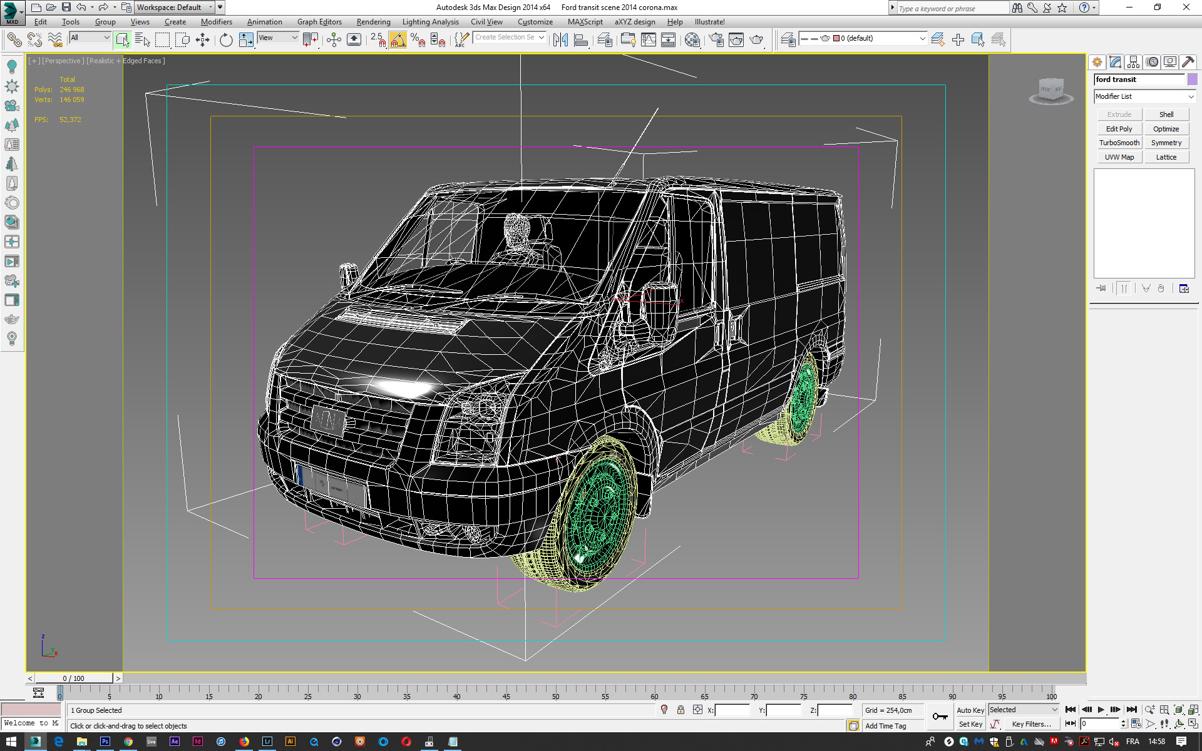The width and height of the screenshot is (1202, 751).
Task: Open the Modifiers menu
Action: [x=216, y=22]
